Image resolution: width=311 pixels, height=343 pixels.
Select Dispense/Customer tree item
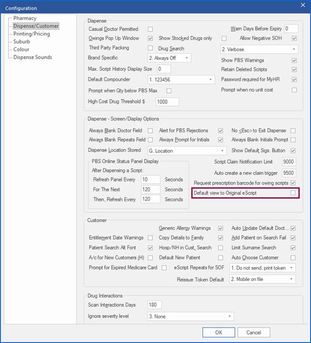(x=36, y=26)
